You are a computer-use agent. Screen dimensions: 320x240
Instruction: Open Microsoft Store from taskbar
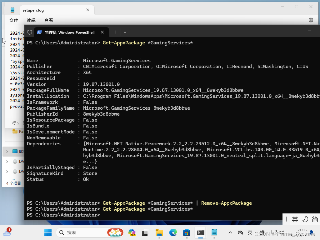coord(187,232)
